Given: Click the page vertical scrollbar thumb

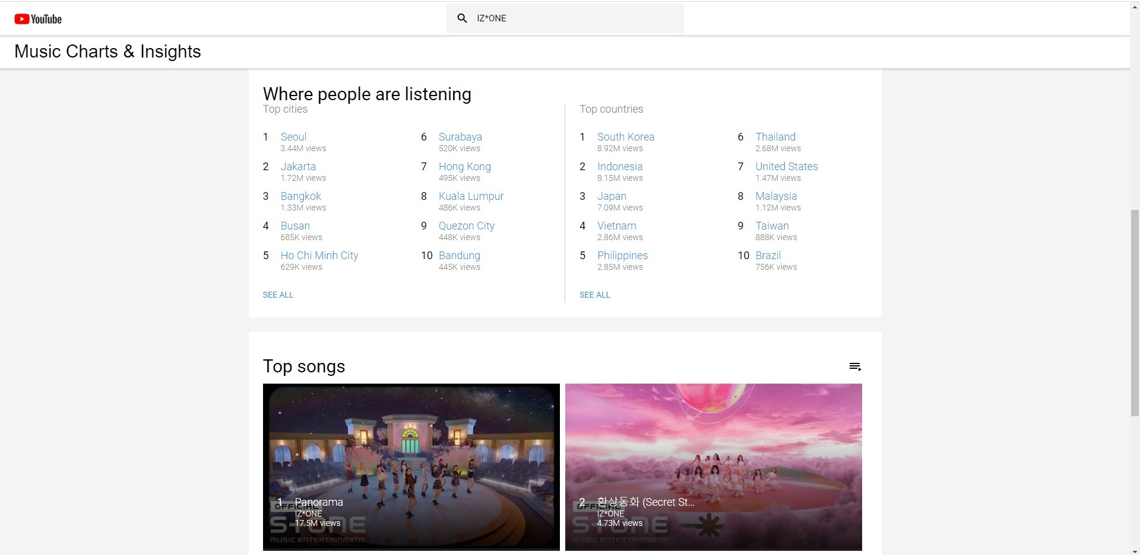Looking at the screenshot, I should click(x=1135, y=312).
